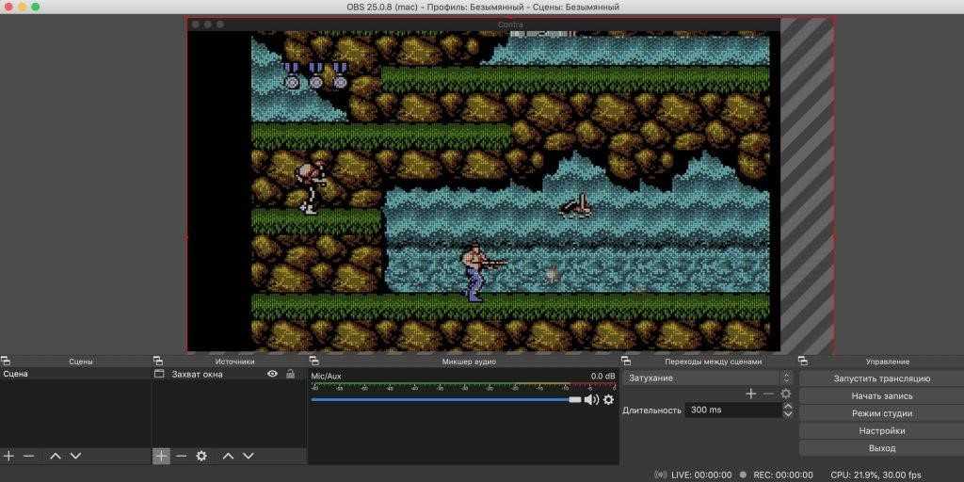
Task: Click the Длительность 300 ms input field
Action: click(731, 410)
